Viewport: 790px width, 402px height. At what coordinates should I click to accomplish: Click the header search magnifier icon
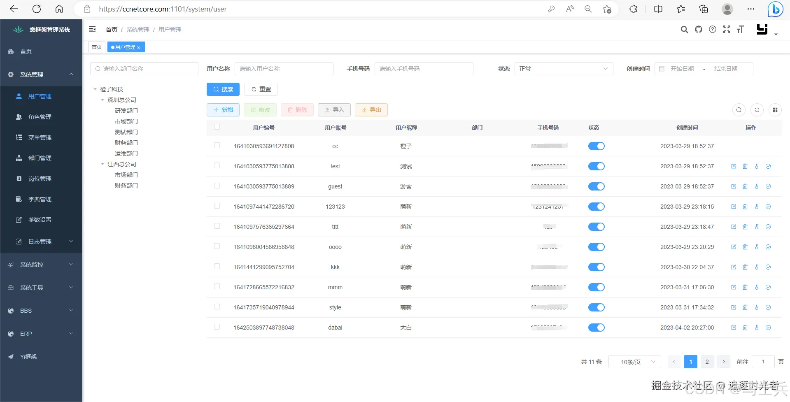[x=684, y=29]
